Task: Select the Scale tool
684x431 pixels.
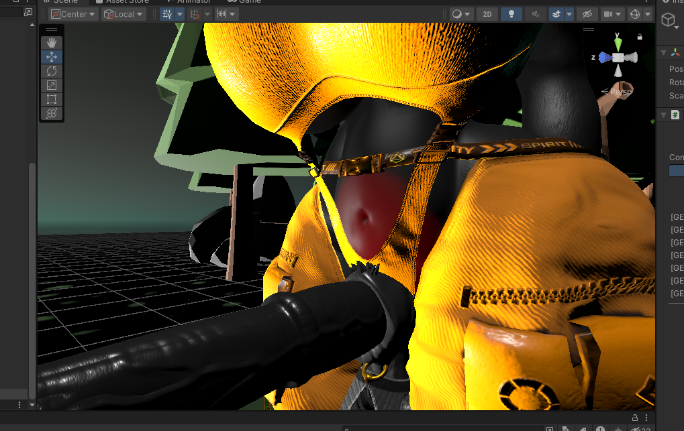Action: point(52,85)
